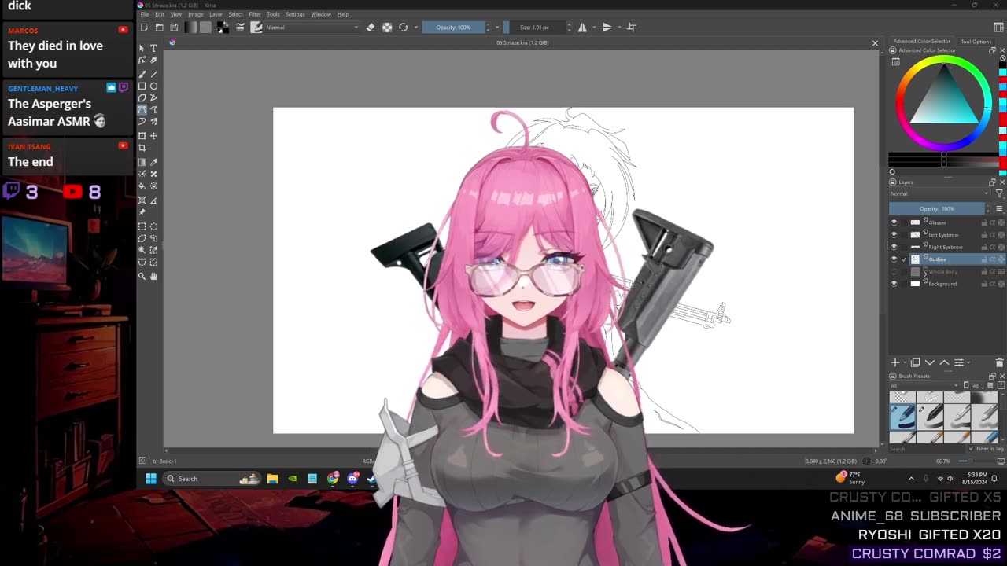The width and height of the screenshot is (1007, 566).
Task: Select the Pan hand tool
Action: pyautogui.click(x=153, y=276)
